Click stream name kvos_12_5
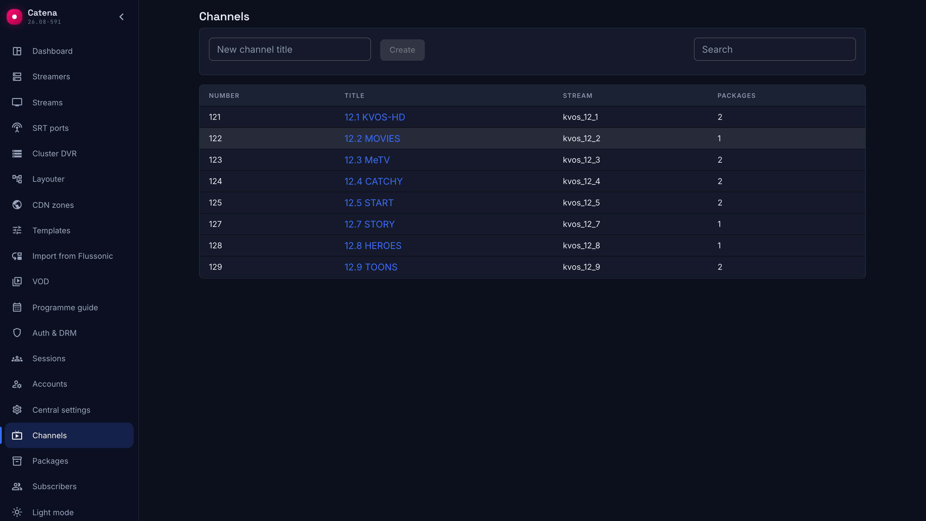 581,203
